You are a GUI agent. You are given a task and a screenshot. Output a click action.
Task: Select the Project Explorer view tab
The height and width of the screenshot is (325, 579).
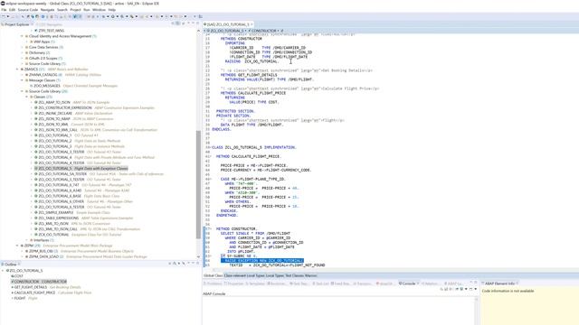[x=17, y=24]
